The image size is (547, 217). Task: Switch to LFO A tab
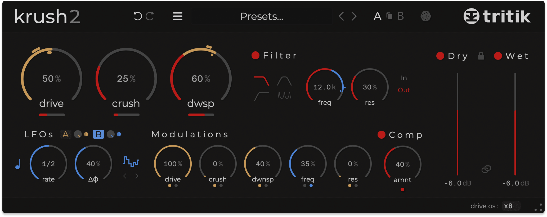65,134
